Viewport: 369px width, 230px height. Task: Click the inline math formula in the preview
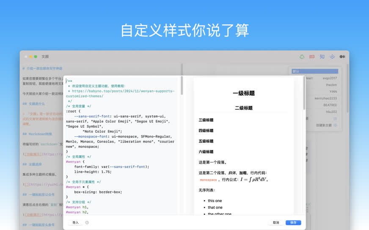pos(253,179)
